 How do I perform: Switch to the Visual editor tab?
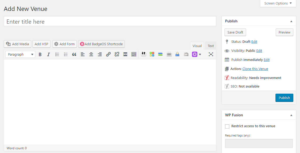197,46
